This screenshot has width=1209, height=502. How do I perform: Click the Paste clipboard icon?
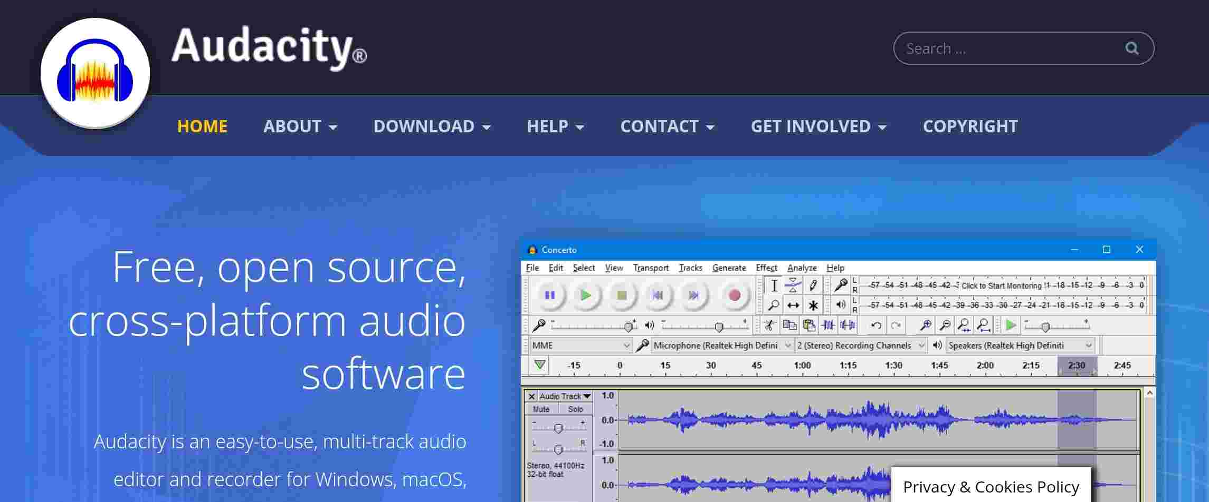[809, 325]
